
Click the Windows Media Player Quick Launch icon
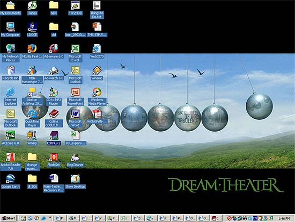click(x=36, y=218)
